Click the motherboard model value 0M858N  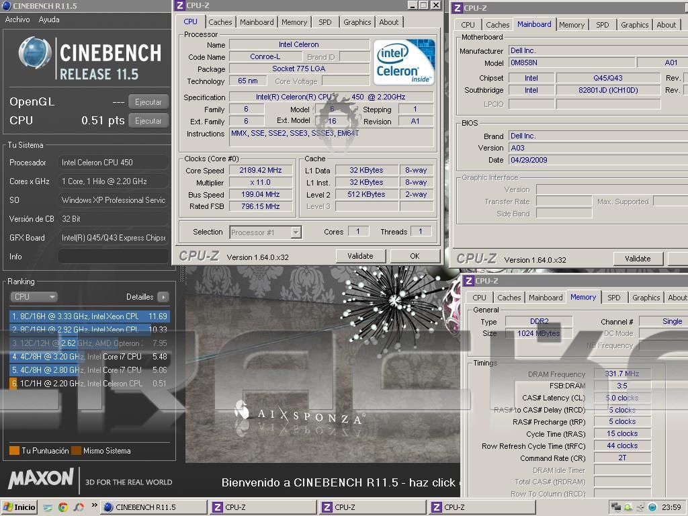click(572, 62)
